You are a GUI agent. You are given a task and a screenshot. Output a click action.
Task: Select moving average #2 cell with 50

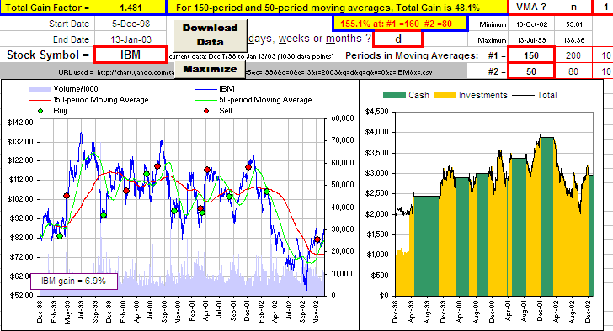530,71
